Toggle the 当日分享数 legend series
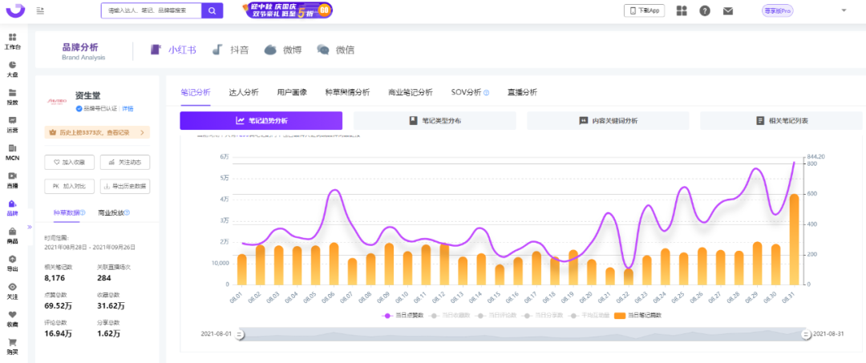This screenshot has height=363, width=866. tap(542, 316)
